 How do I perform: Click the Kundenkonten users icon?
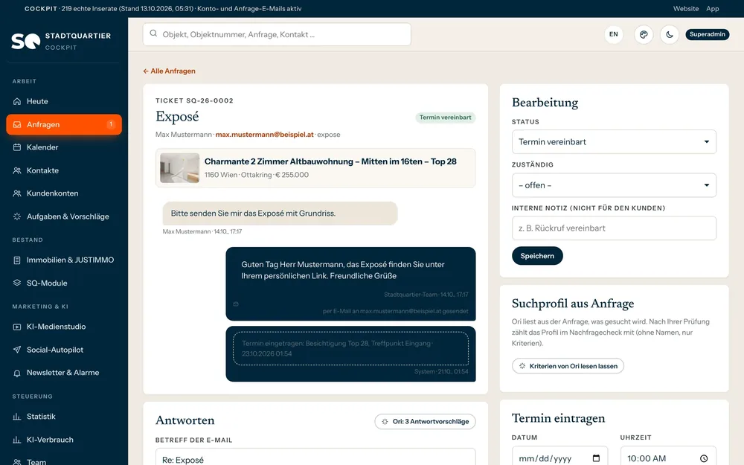(x=17, y=193)
